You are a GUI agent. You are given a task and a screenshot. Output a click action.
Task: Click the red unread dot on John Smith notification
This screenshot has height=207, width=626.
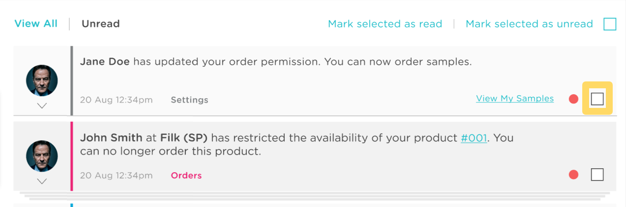tap(573, 175)
